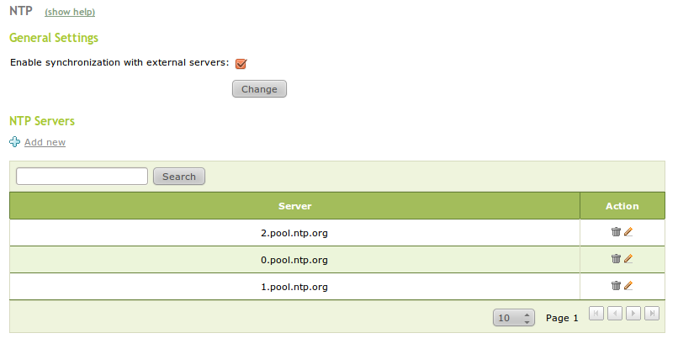Focus the server search text field

(x=82, y=176)
